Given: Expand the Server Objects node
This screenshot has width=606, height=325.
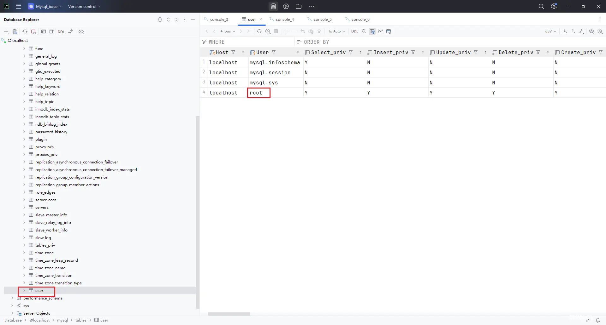Looking at the screenshot, I should coord(12,313).
